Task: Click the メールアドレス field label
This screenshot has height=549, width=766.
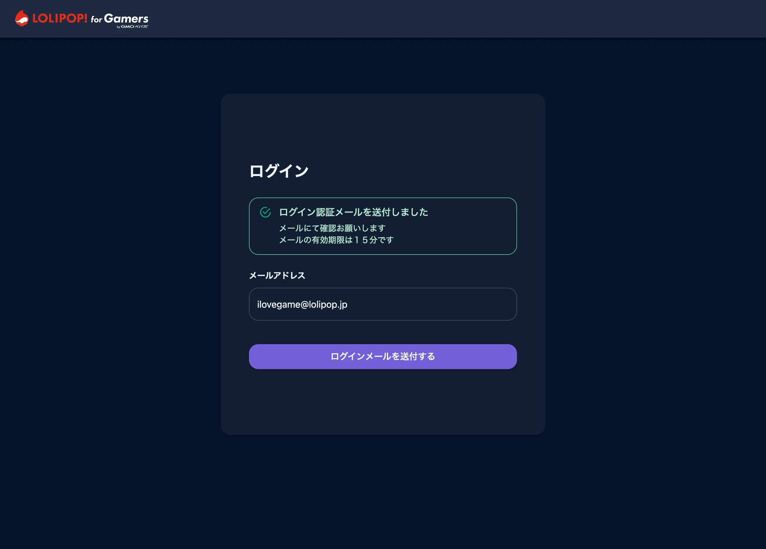Action: (x=277, y=275)
